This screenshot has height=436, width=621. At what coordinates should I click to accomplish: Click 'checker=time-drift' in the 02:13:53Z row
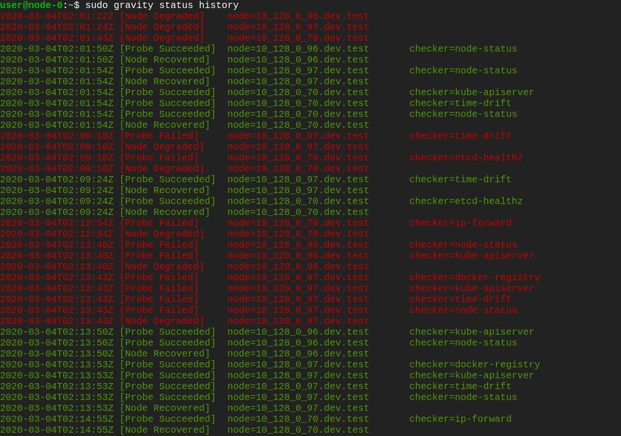(x=460, y=386)
